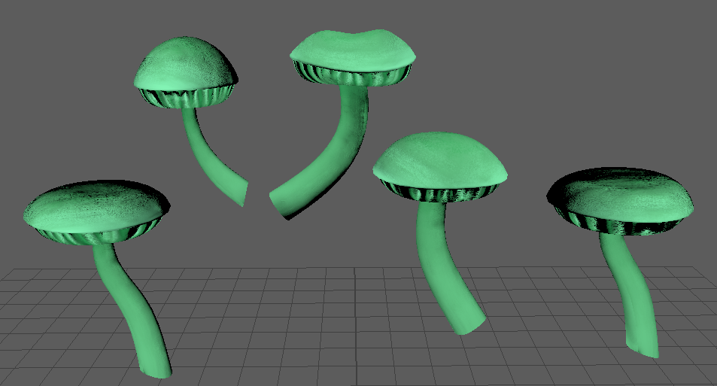Click the gills of the upper-left mushroom
Viewport: 717px width, 386px height.
pyautogui.click(x=187, y=98)
